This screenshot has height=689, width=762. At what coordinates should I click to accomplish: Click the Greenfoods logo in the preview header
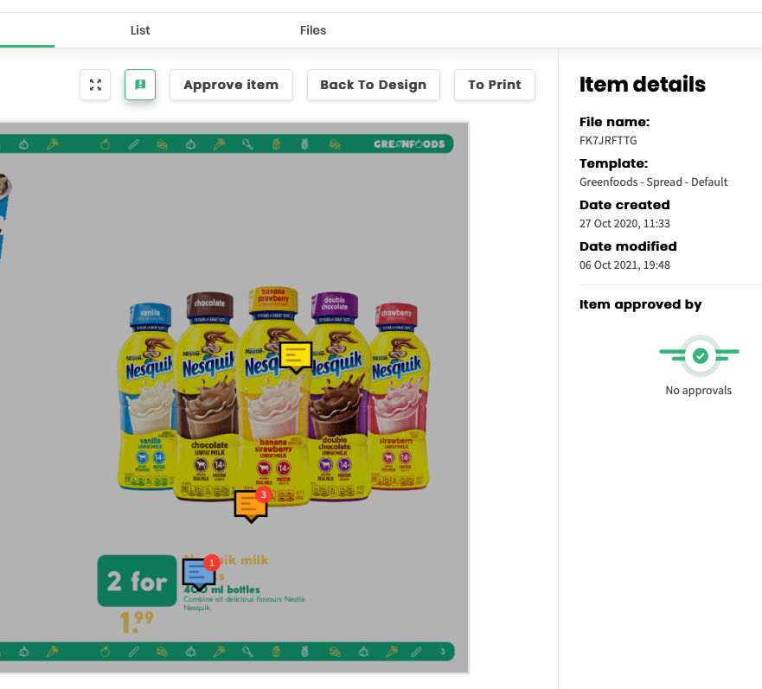409,144
